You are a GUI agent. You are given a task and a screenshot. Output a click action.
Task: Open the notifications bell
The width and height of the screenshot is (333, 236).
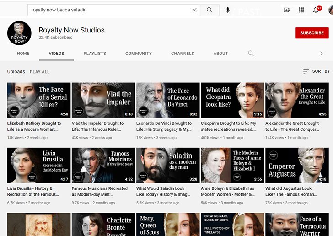[316, 10]
